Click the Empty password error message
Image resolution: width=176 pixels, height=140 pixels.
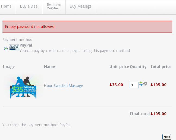point(30,27)
